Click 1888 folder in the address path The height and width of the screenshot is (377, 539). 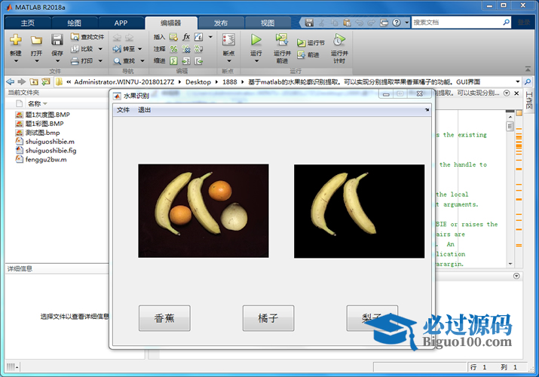pos(230,81)
